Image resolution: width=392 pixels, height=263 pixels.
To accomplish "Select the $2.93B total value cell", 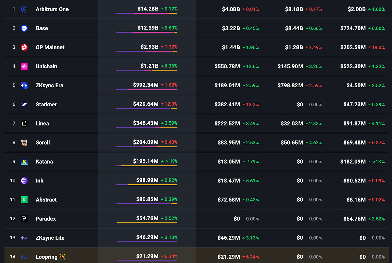I will tap(149, 47).
